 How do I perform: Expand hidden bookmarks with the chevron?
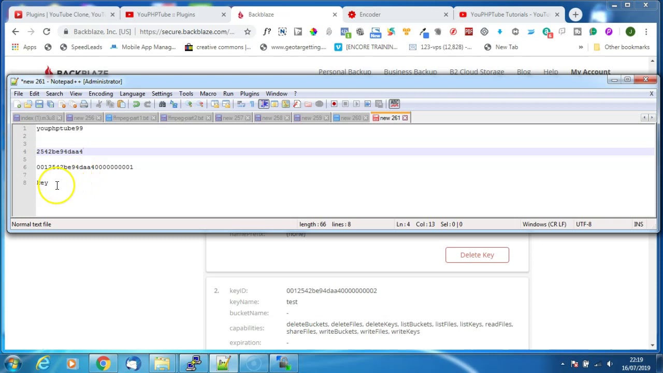tap(581, 47)
